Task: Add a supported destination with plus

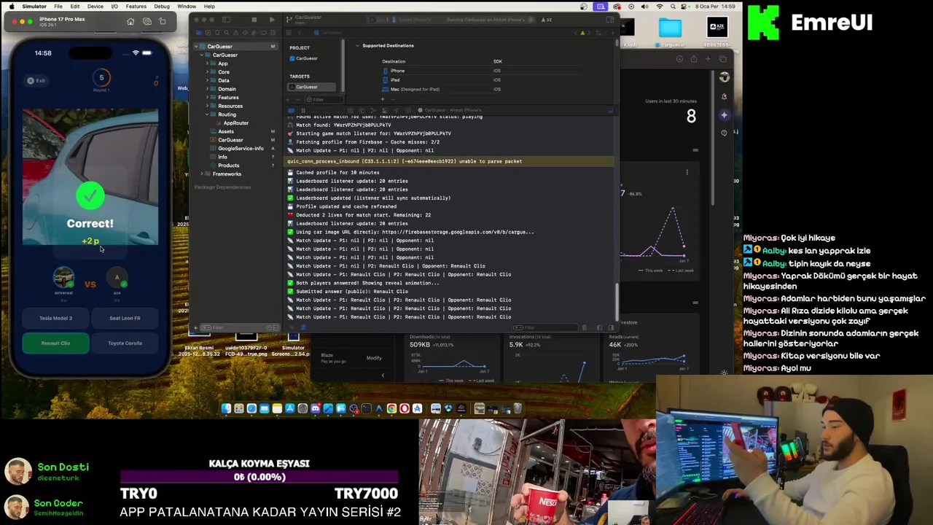Action: [x=383, y=99]
